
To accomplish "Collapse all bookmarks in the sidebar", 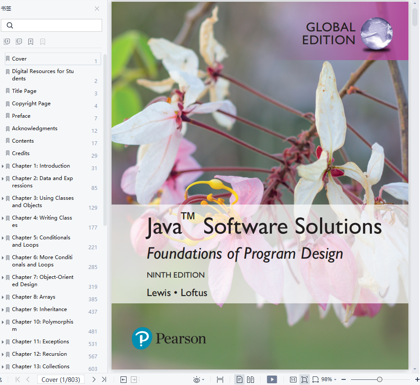I will click(x=19, y=42).
